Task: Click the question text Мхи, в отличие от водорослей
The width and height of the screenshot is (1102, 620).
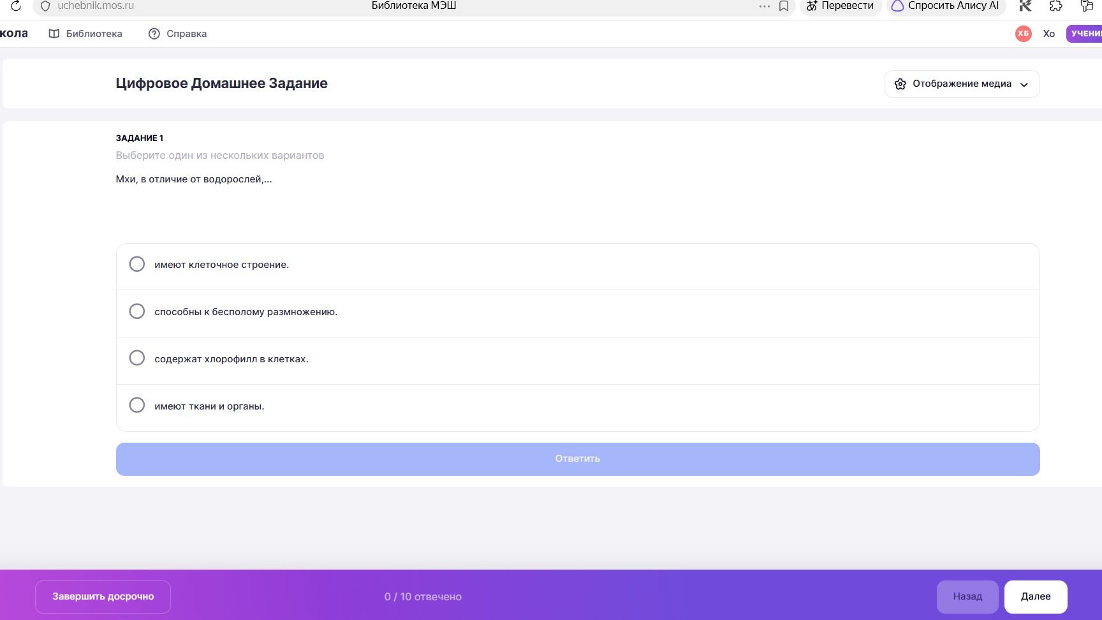Action: 194,179
